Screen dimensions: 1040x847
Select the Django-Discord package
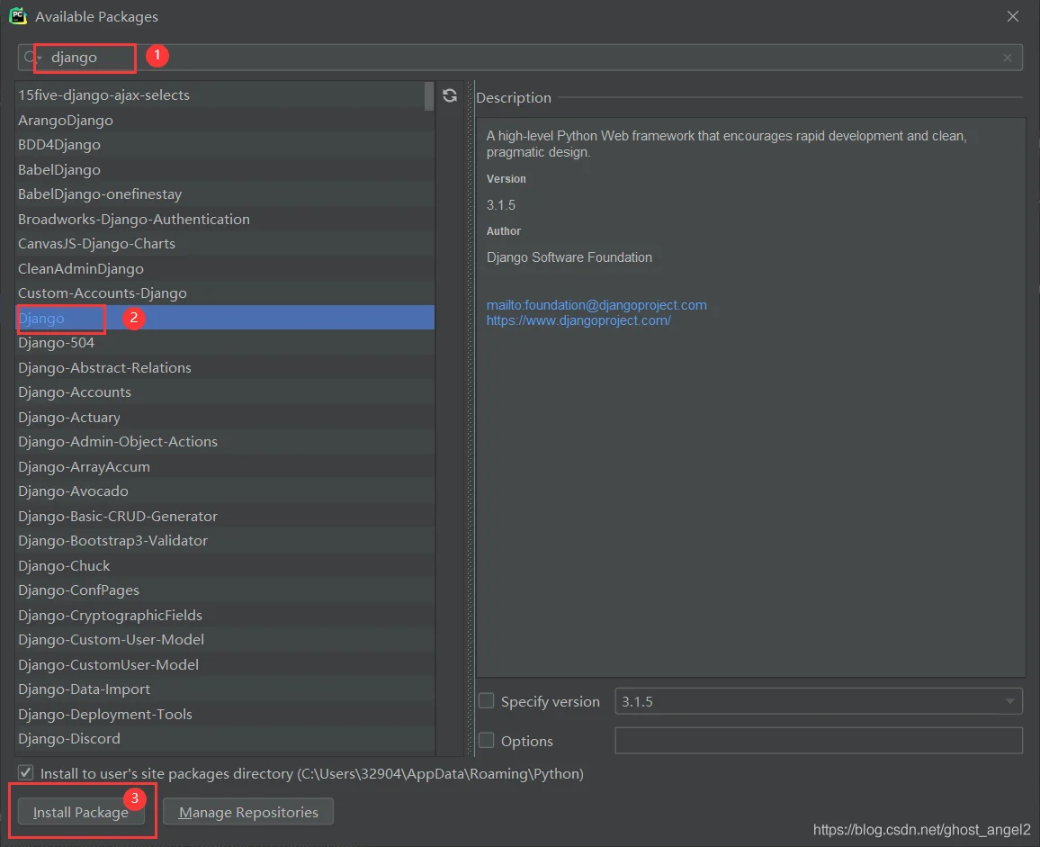click(225, 738)
